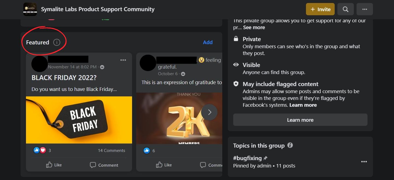The image size is (394, 180).
Task: Click Learn more below the group description
Action: [300, 120]
